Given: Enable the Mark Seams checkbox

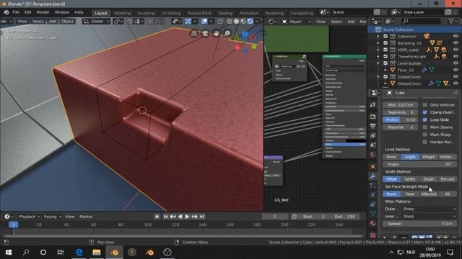Looking at the screenshot, I should pyautogui.click(x=424, y=127).
